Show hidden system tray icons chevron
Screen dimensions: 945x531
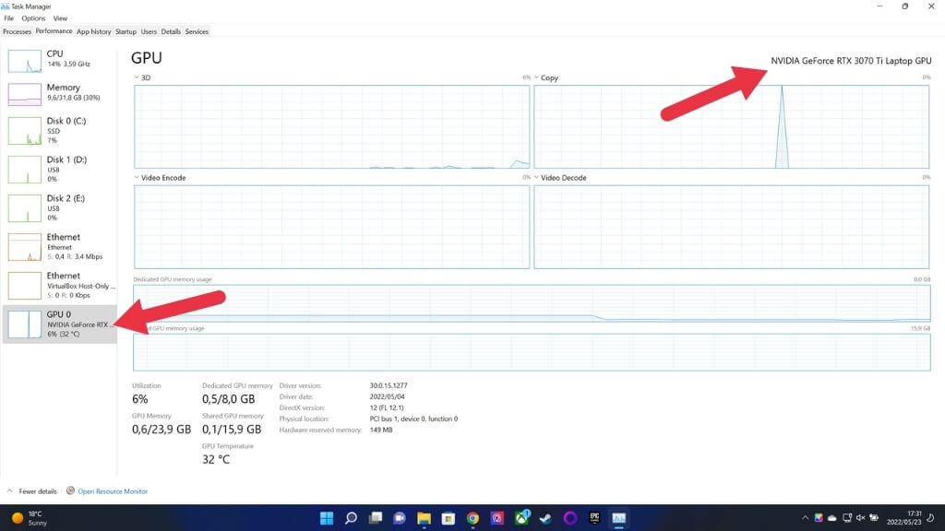[805, 518]
